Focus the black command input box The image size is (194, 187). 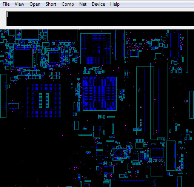[100, 19]
